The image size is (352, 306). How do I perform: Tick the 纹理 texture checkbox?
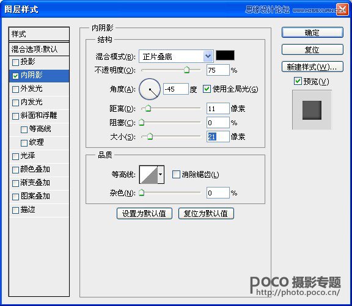coord(24,143)
